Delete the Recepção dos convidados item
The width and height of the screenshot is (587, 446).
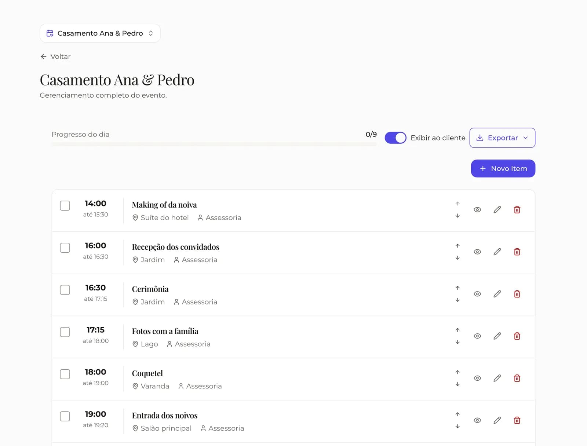[517, 252]
